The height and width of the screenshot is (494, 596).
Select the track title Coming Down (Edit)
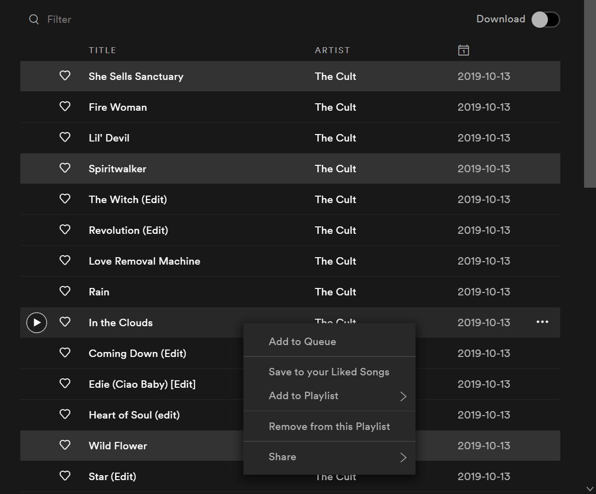(137, 353)
